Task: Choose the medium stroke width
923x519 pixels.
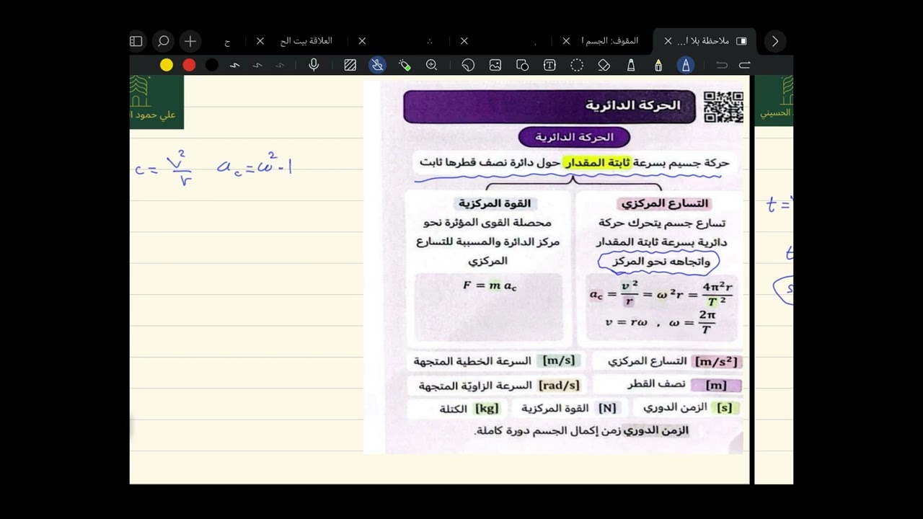Action: 257,65
